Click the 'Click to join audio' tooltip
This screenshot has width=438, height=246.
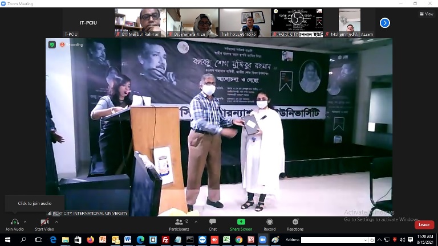(x=35, y=203)
